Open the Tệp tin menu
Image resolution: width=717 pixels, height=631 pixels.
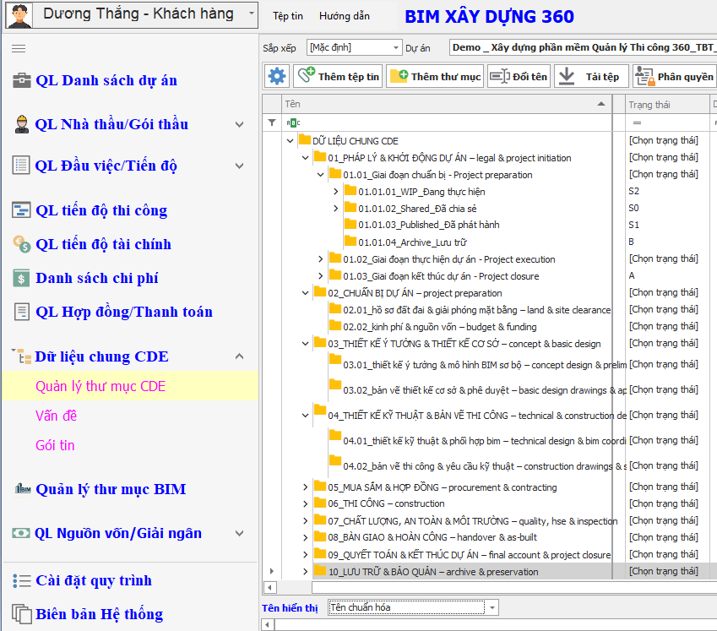pos(288,16)
